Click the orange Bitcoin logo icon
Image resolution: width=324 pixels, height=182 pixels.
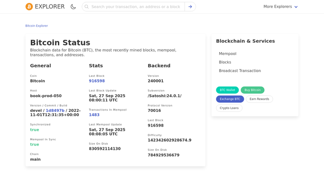tap(29, 7)
